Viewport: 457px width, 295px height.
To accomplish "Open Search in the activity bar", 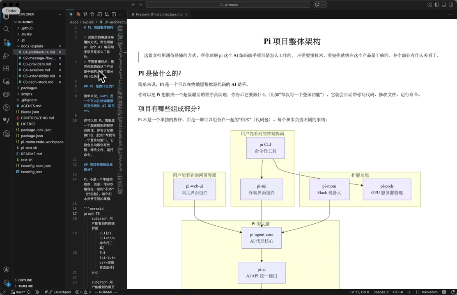I will click(x=6, y=29).
